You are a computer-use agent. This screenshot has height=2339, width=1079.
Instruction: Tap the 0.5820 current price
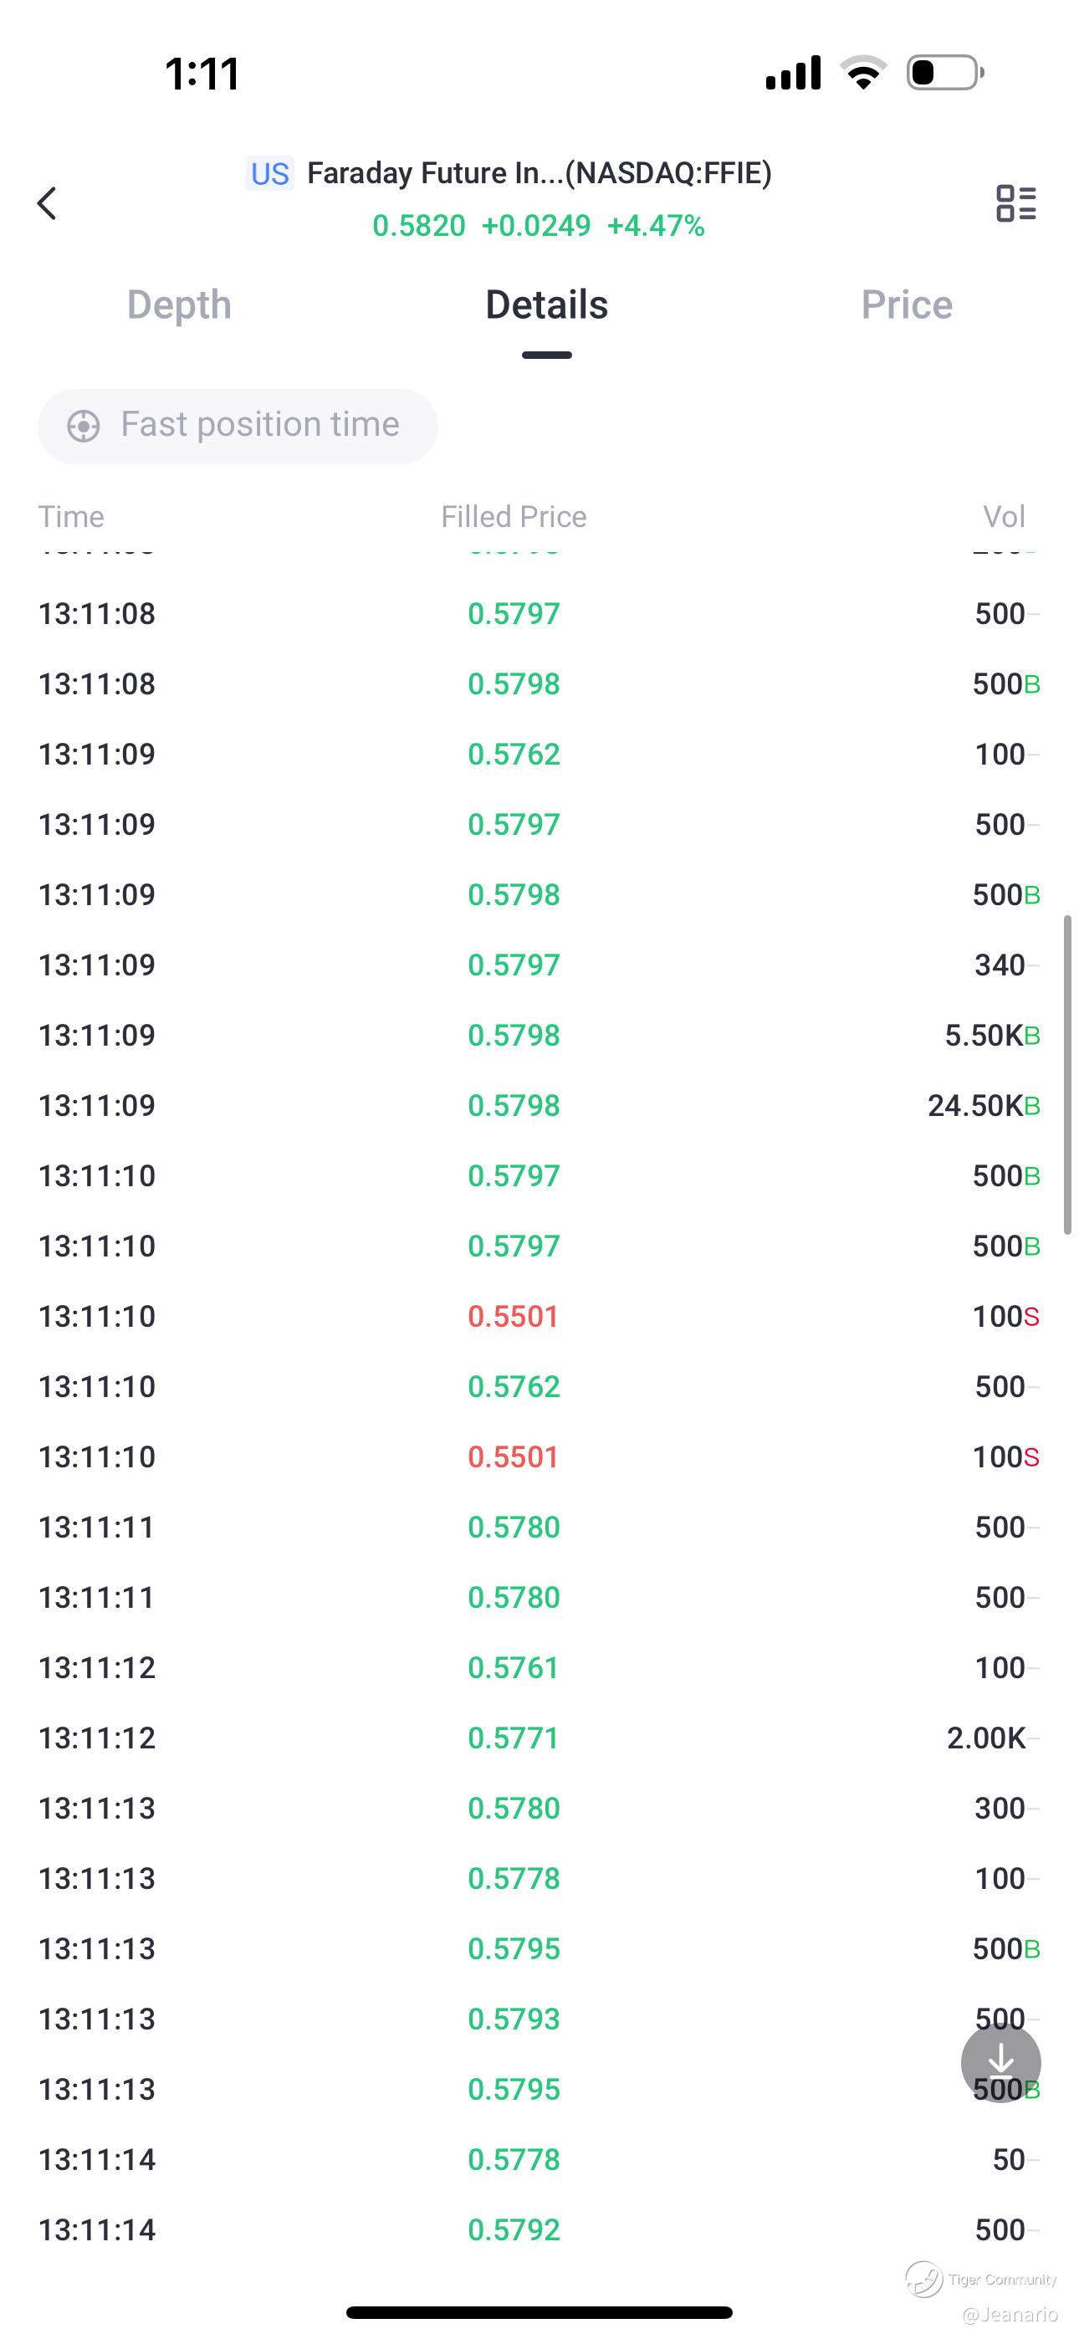(x=419, y=225)
